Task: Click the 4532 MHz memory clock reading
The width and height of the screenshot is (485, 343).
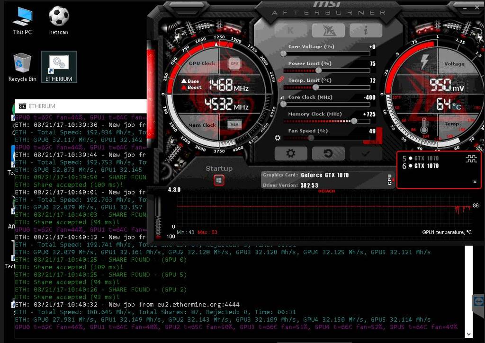Action: point(226,105)
